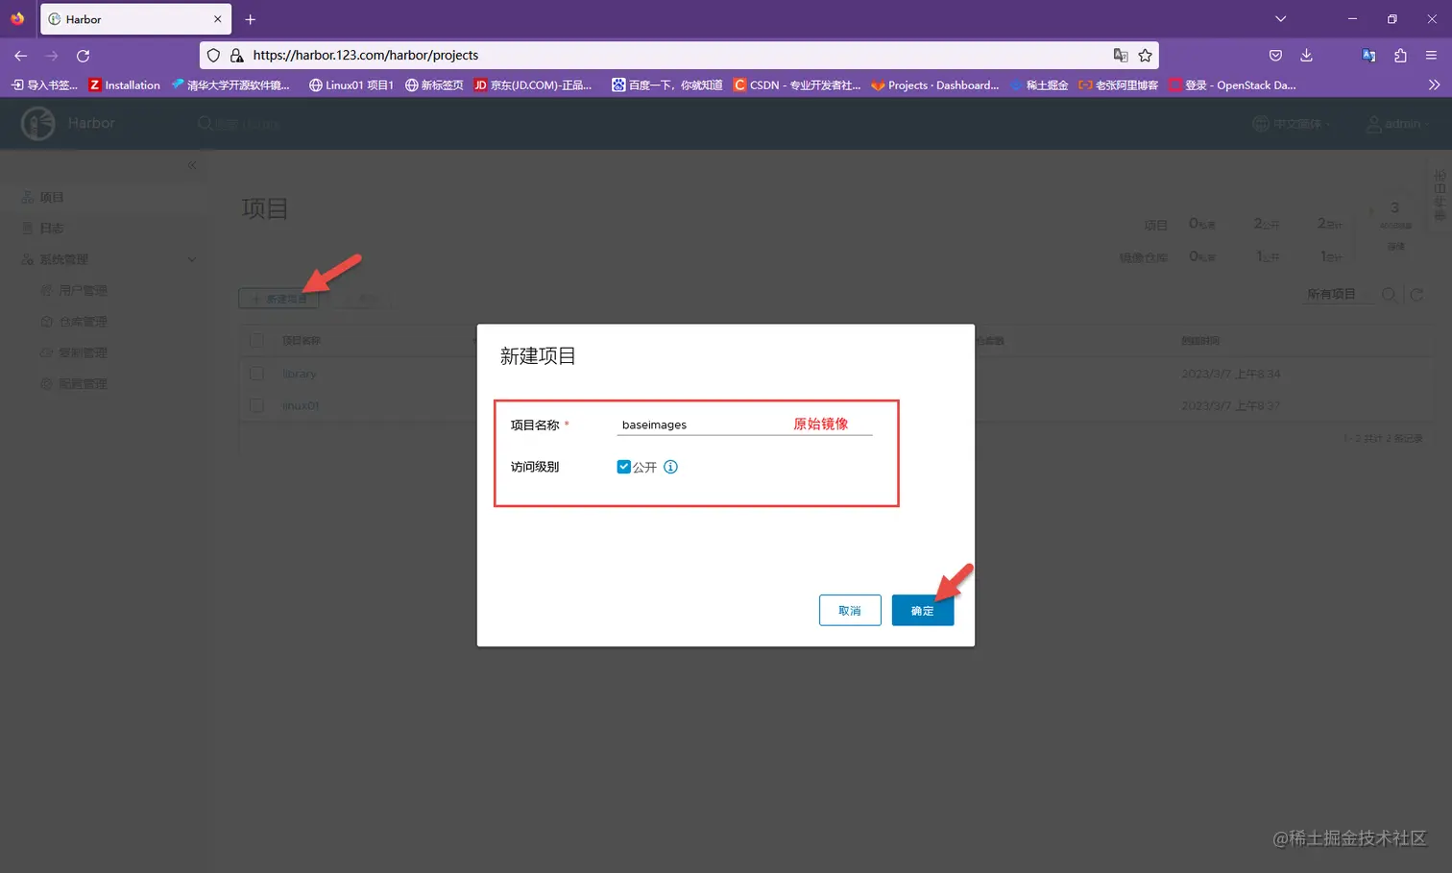Open 仓库管理 in the sidebar
Image resolution: width=1452 pixels, height=873 pixels.
[x=85, y=321]
